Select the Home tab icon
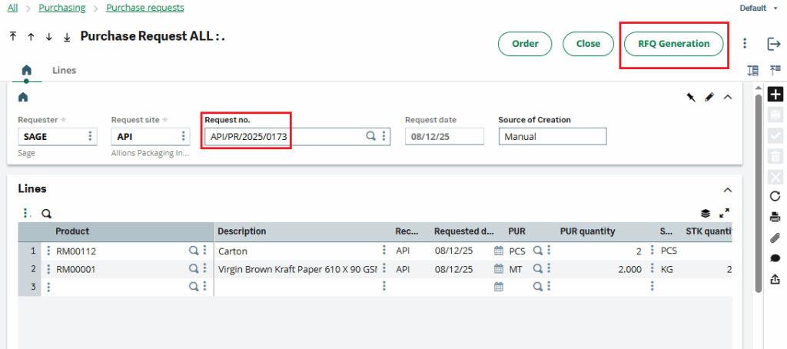 point(27,70)
